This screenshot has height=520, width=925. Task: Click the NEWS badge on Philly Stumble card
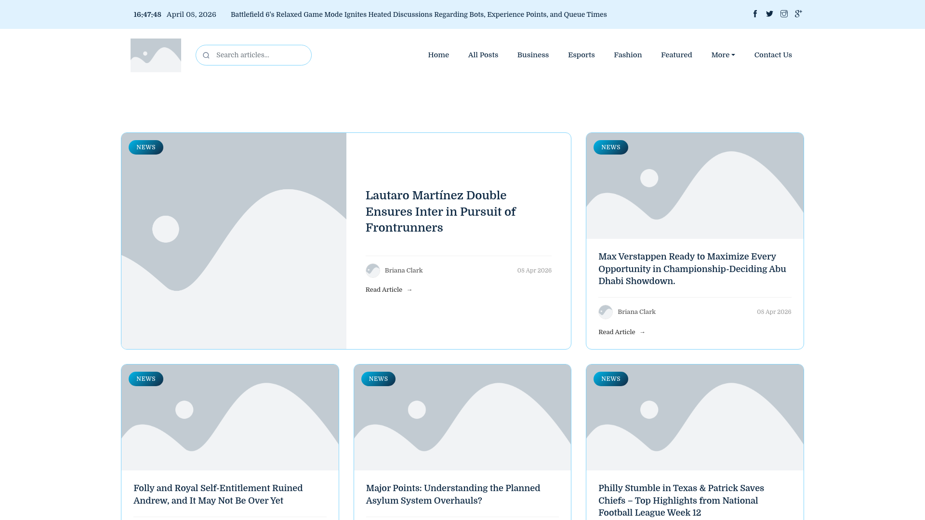click(611, 379)
